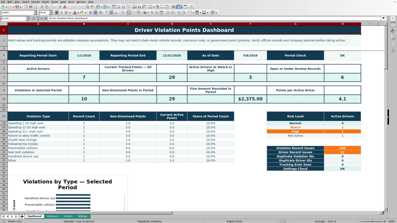Select the $2,375.00 fine amount cell
Viewport: 397px width, 223px height.
[x=250, y=99]
